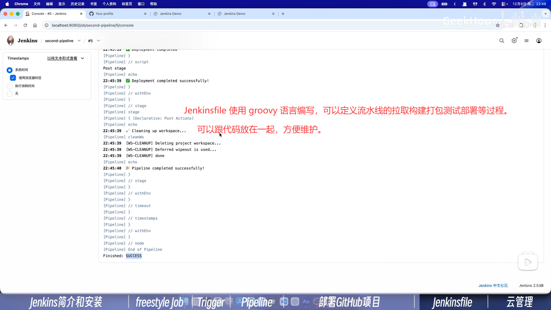Image resolution: width=551 pixels, height=310 pixels.
Task: Click the user account avatar icon
Action: coord(539,41)
